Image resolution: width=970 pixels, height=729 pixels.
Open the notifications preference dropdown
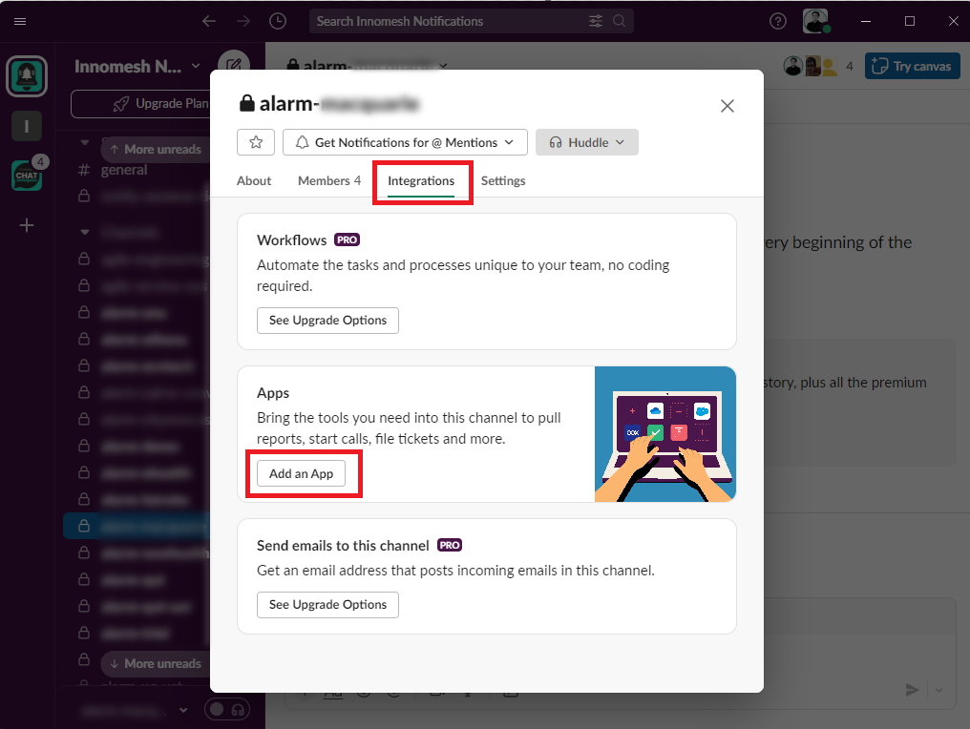coord(405,142)
